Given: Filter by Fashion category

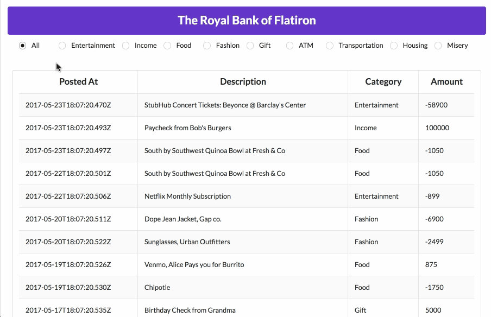Looking at the screenshot, I should [207, 46].
